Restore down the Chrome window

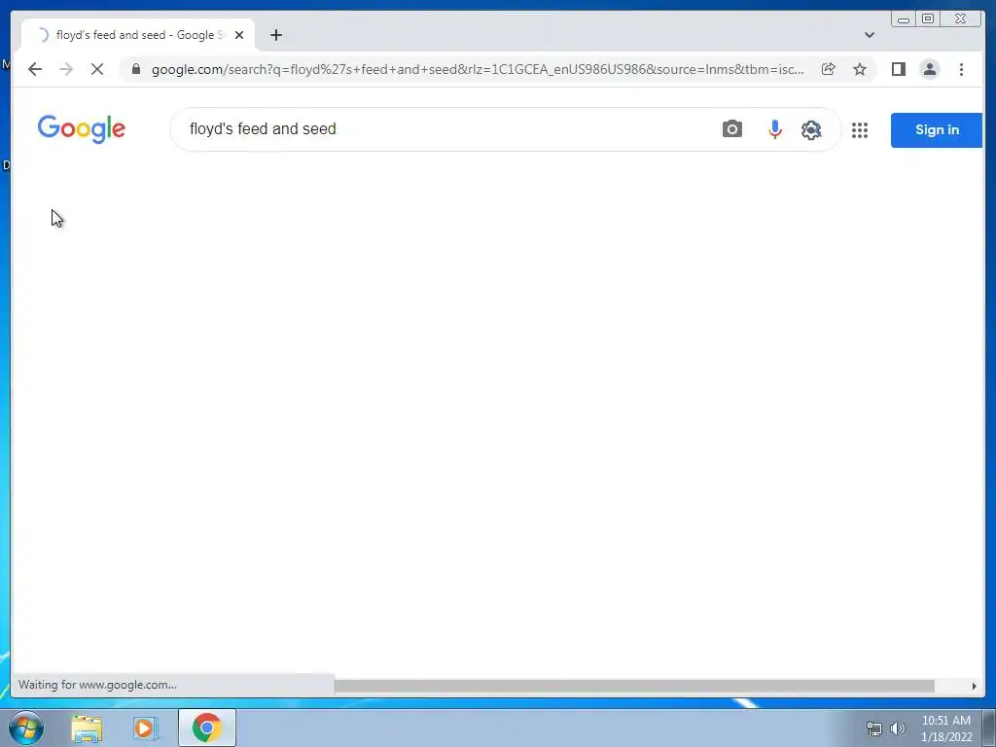tap(927, 19)
